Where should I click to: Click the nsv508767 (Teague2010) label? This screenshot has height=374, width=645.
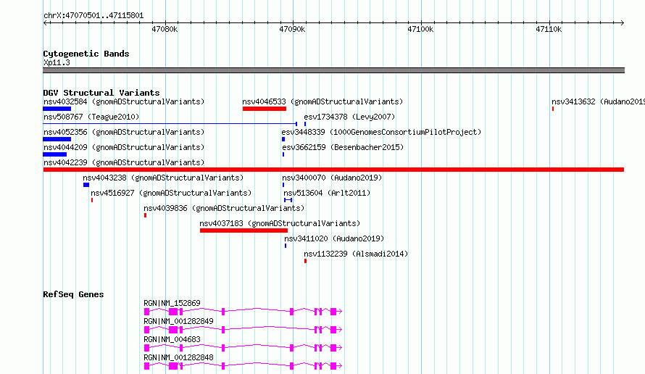pos(91,117)
